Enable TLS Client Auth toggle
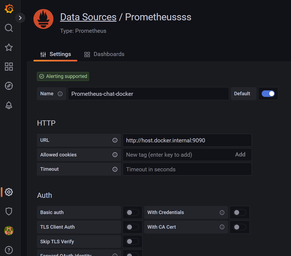The height and width of the screenshot is (256, 291). [x=132, y=227]
